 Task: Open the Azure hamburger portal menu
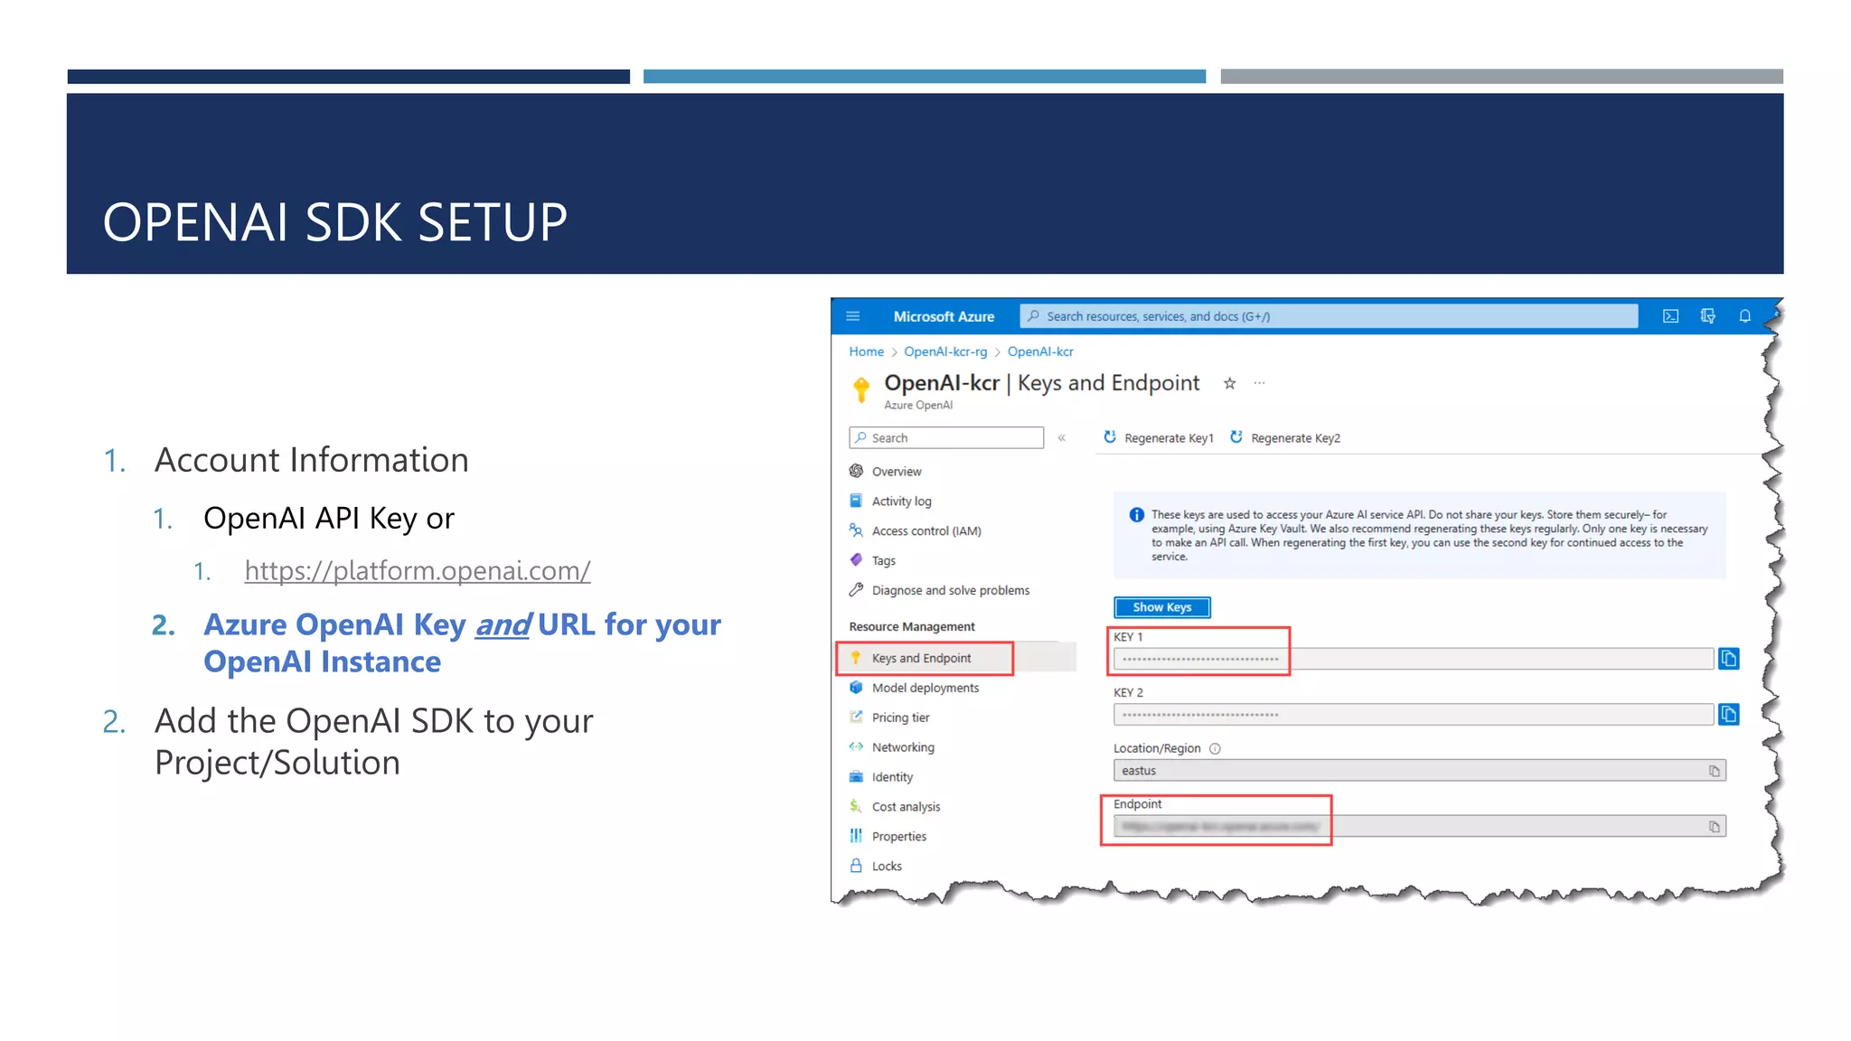tap(852, 316)
